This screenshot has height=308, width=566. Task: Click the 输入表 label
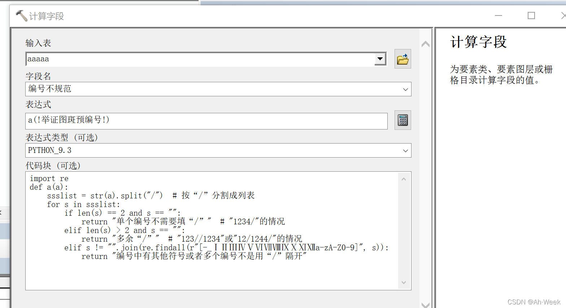pyautogui.click(x=38, y=43)
